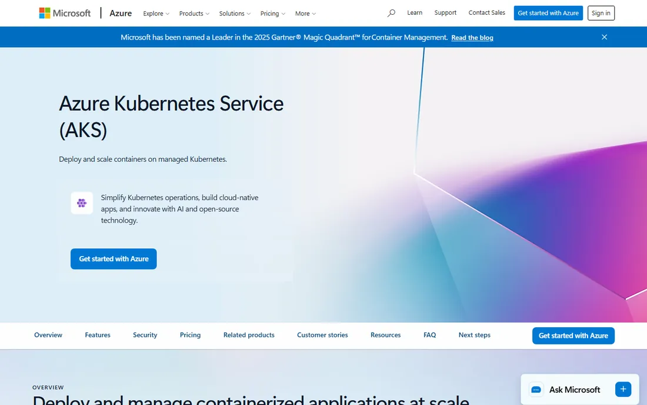Click the Ask Microsoft label
This screenshot has height=405, width=647.
pyautogui.click(x=575, y=390)
